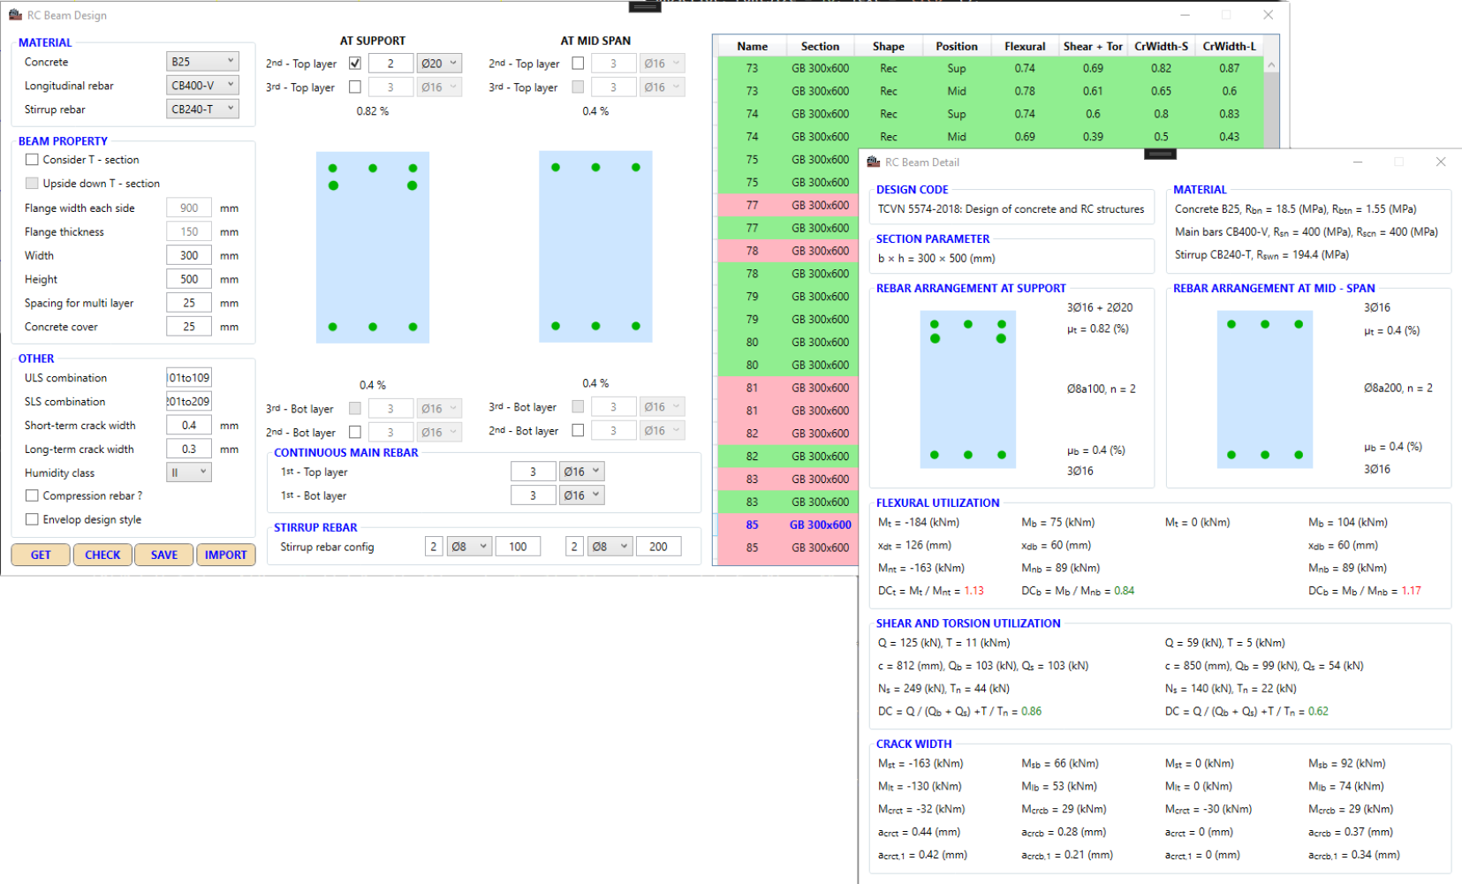Tick the Compression rebar checkbox
Viewport: 1462px width, 884px height.
click(x=32, y=496)
